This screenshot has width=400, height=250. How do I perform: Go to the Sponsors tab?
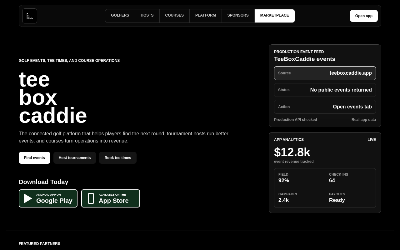tap(238, 16)
